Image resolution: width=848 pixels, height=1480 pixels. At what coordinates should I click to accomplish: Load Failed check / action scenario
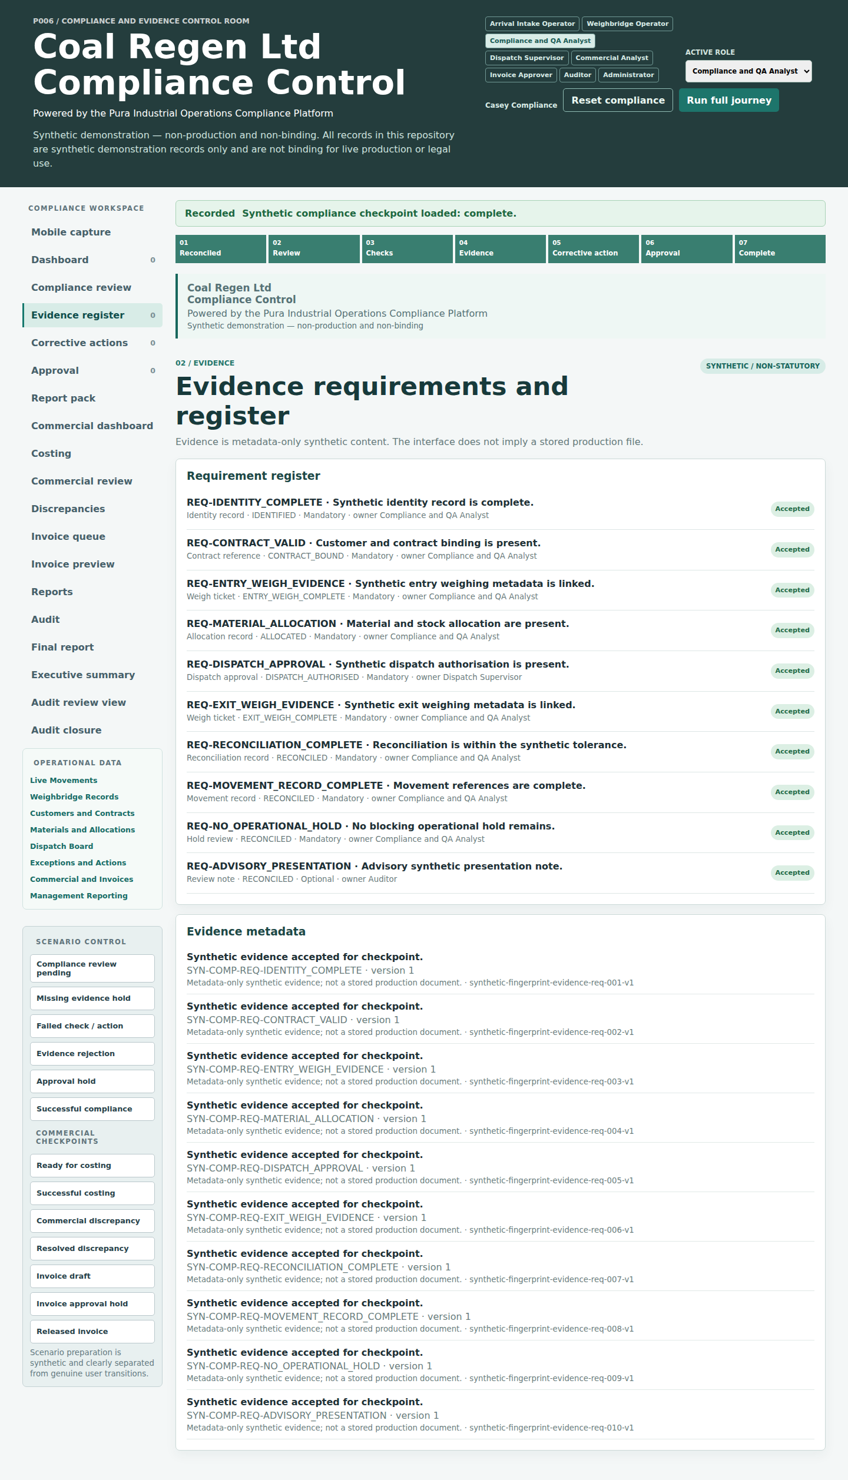[92, 1026]
